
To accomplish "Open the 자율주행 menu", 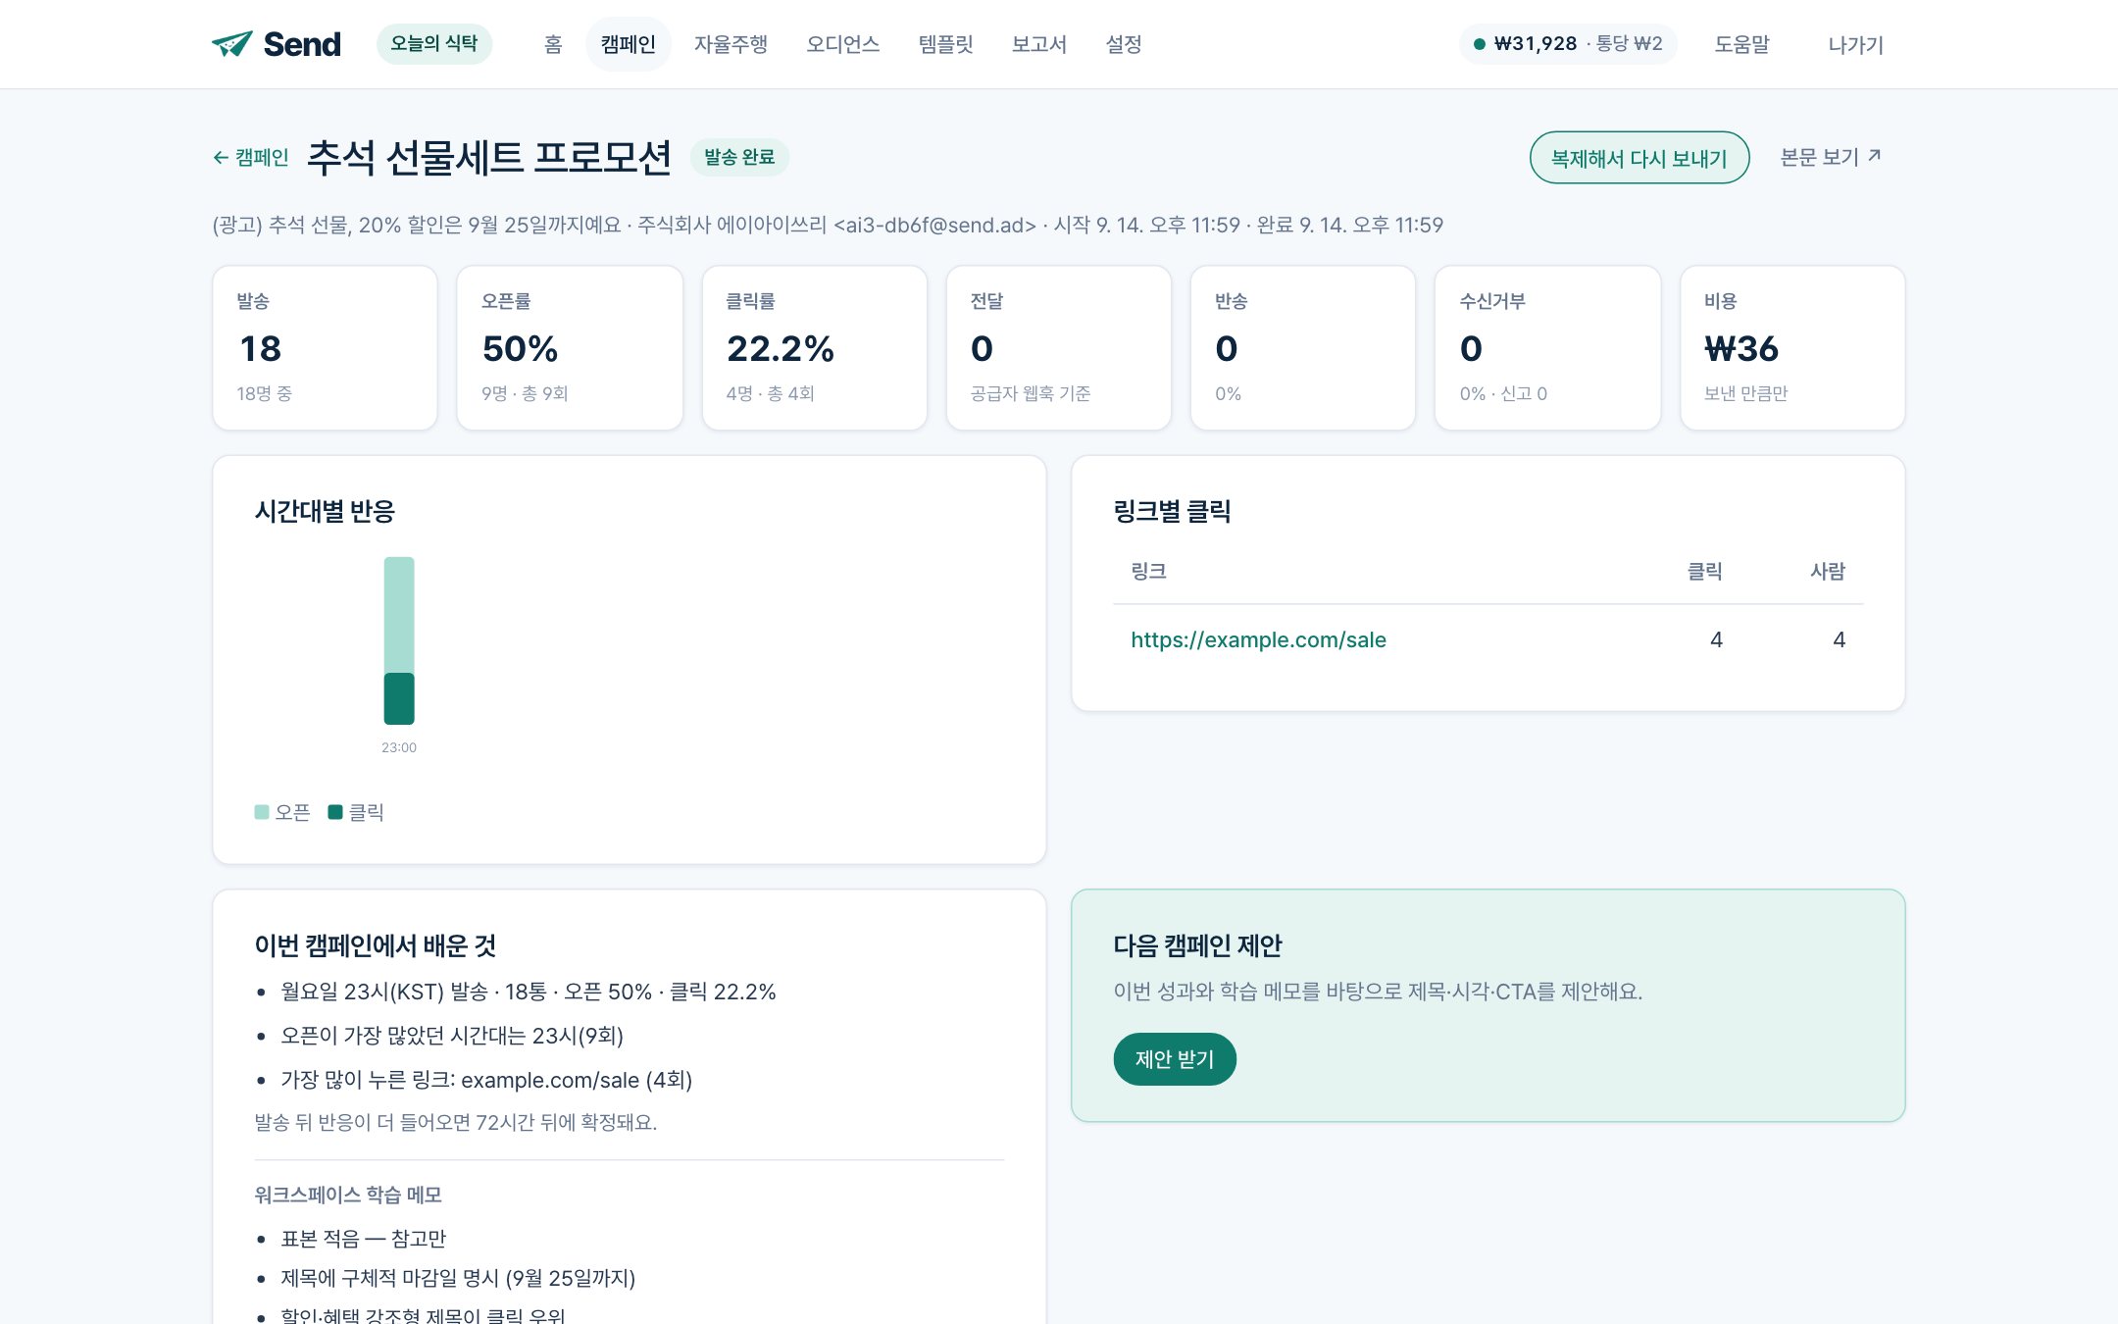I will pyautogui.click(x=731, y=44).
